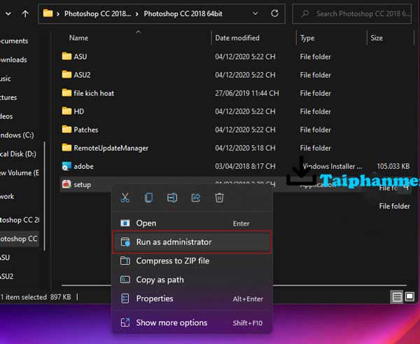Image resolution: width=420 pixels, height=344 pixels.
Task: Open New Volume (E:) in sidebar
Action: (x=20, y=172)
